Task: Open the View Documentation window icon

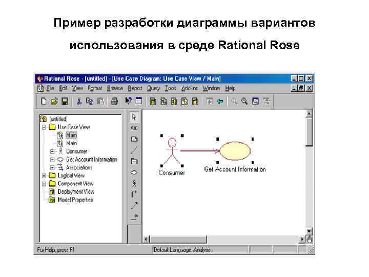Action: point(139,101)
